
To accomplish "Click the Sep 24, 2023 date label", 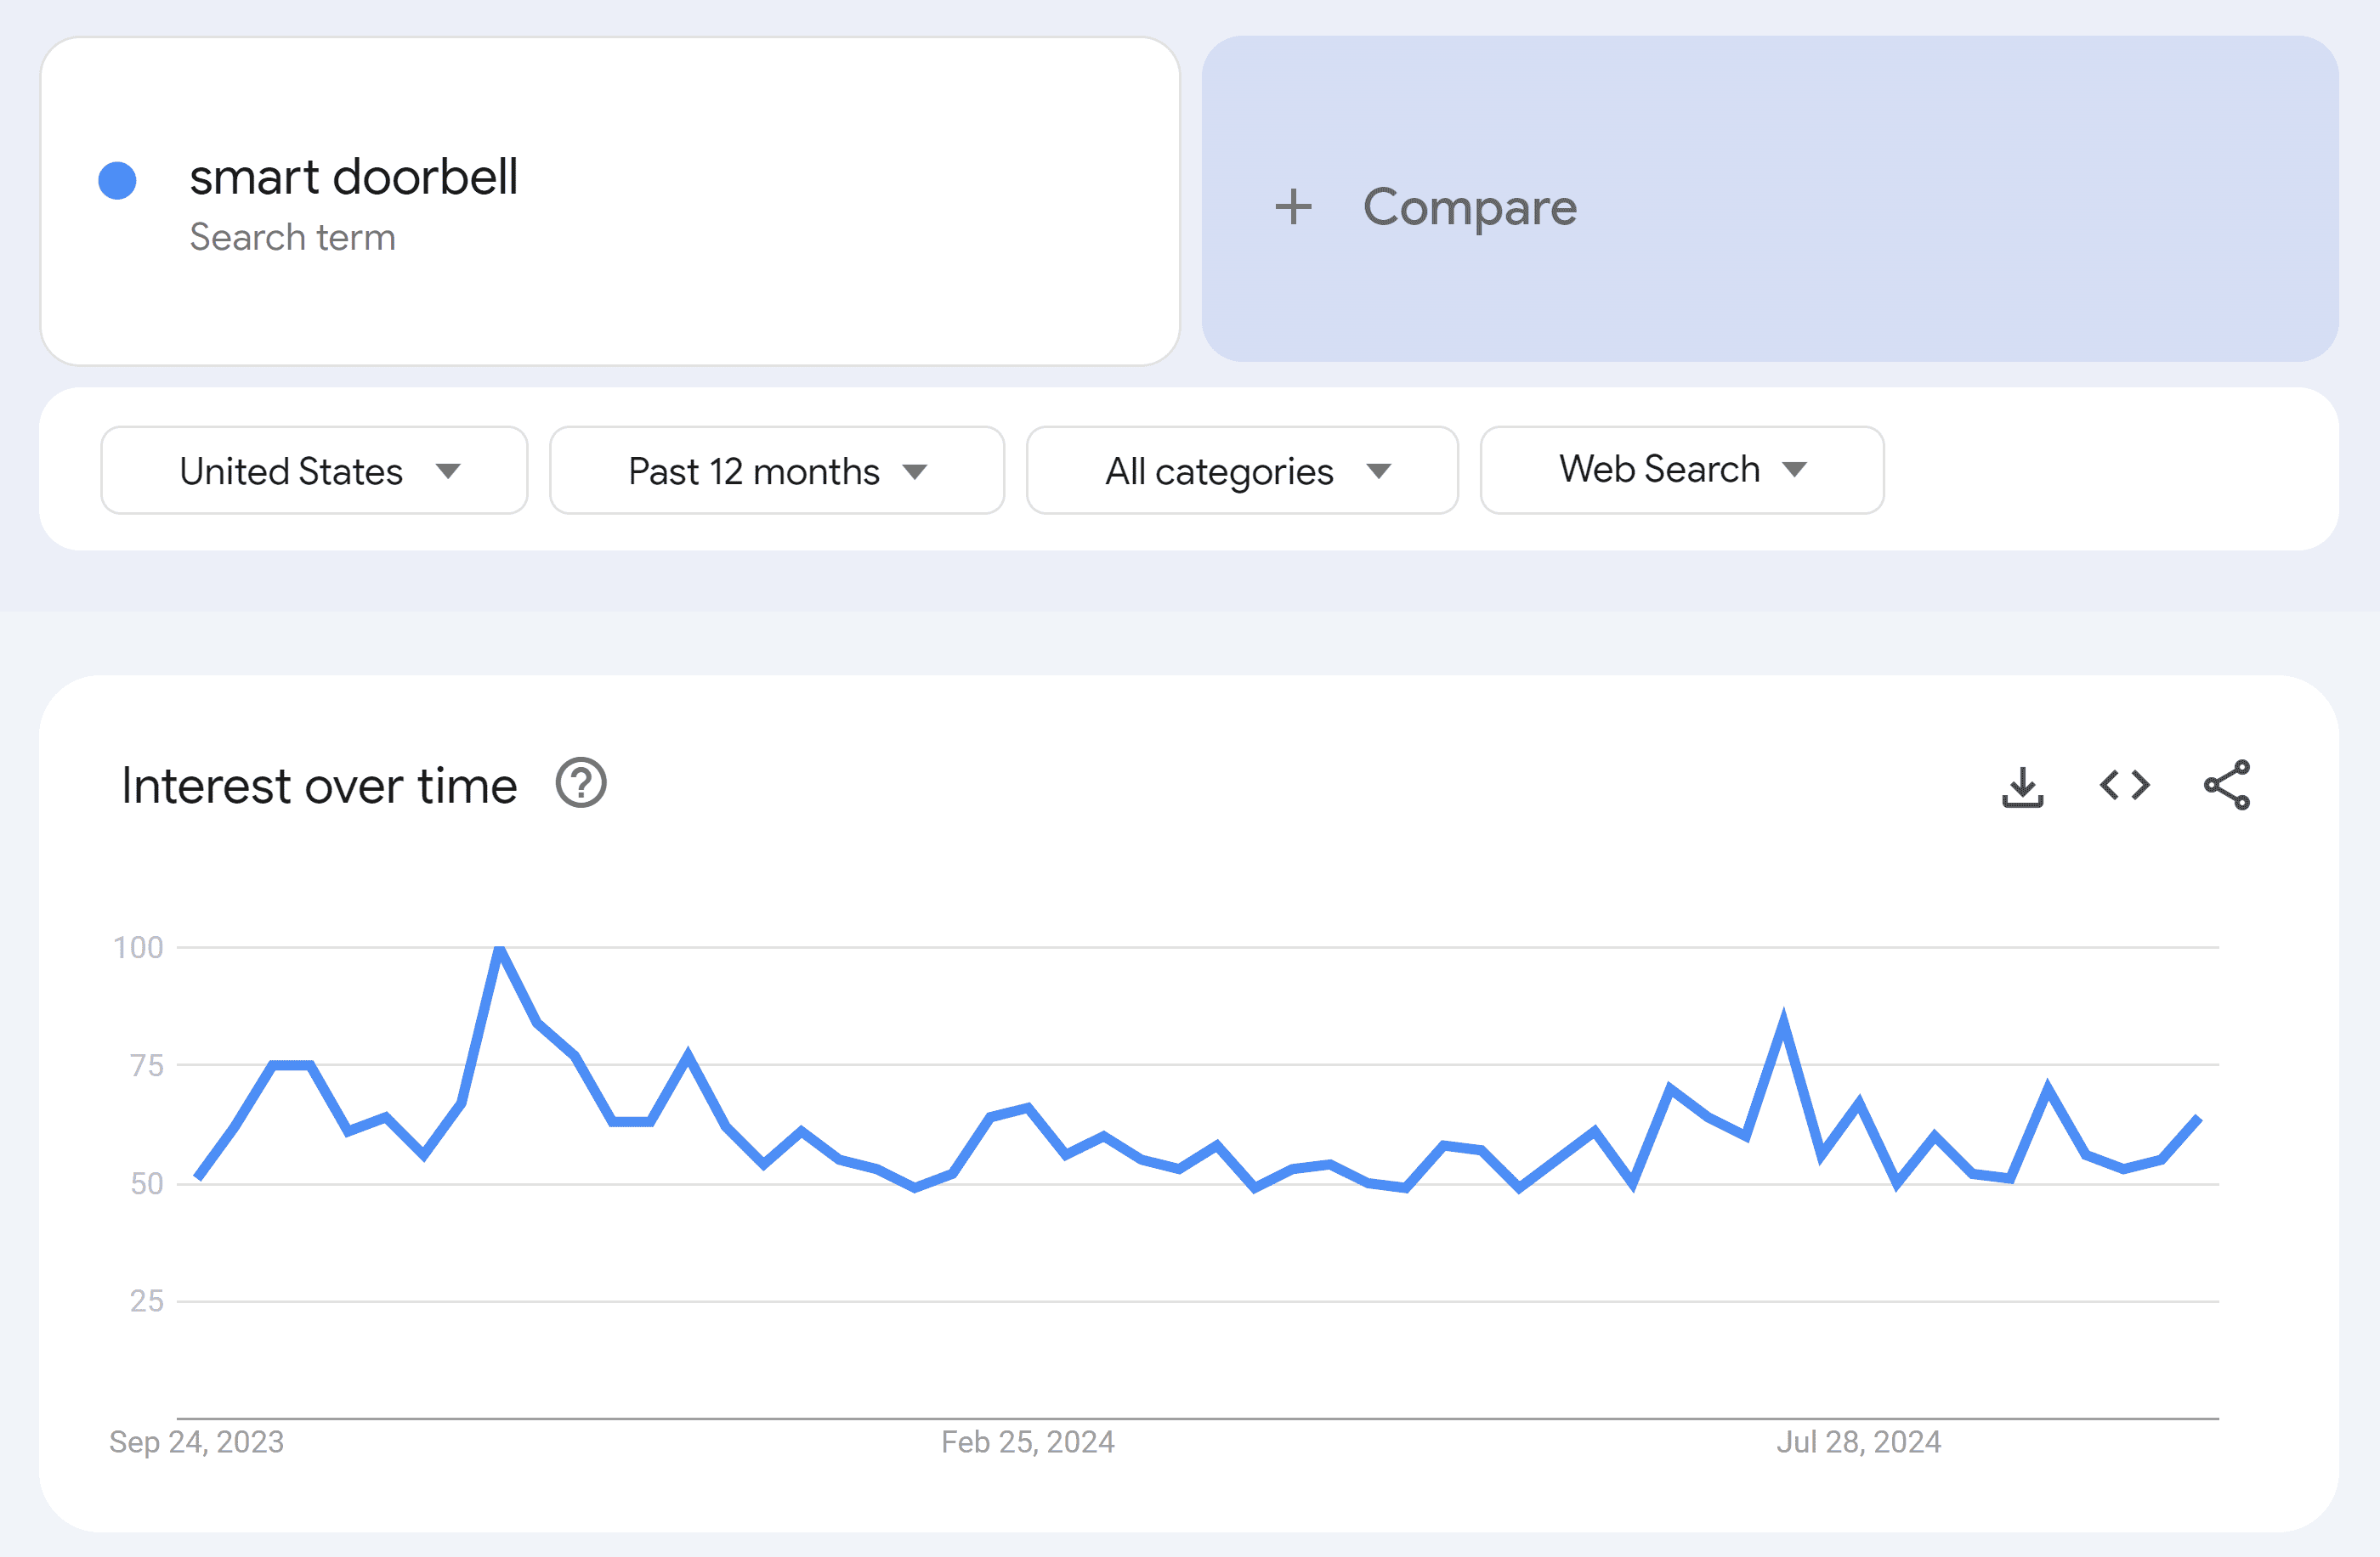I will (196, 1442).
